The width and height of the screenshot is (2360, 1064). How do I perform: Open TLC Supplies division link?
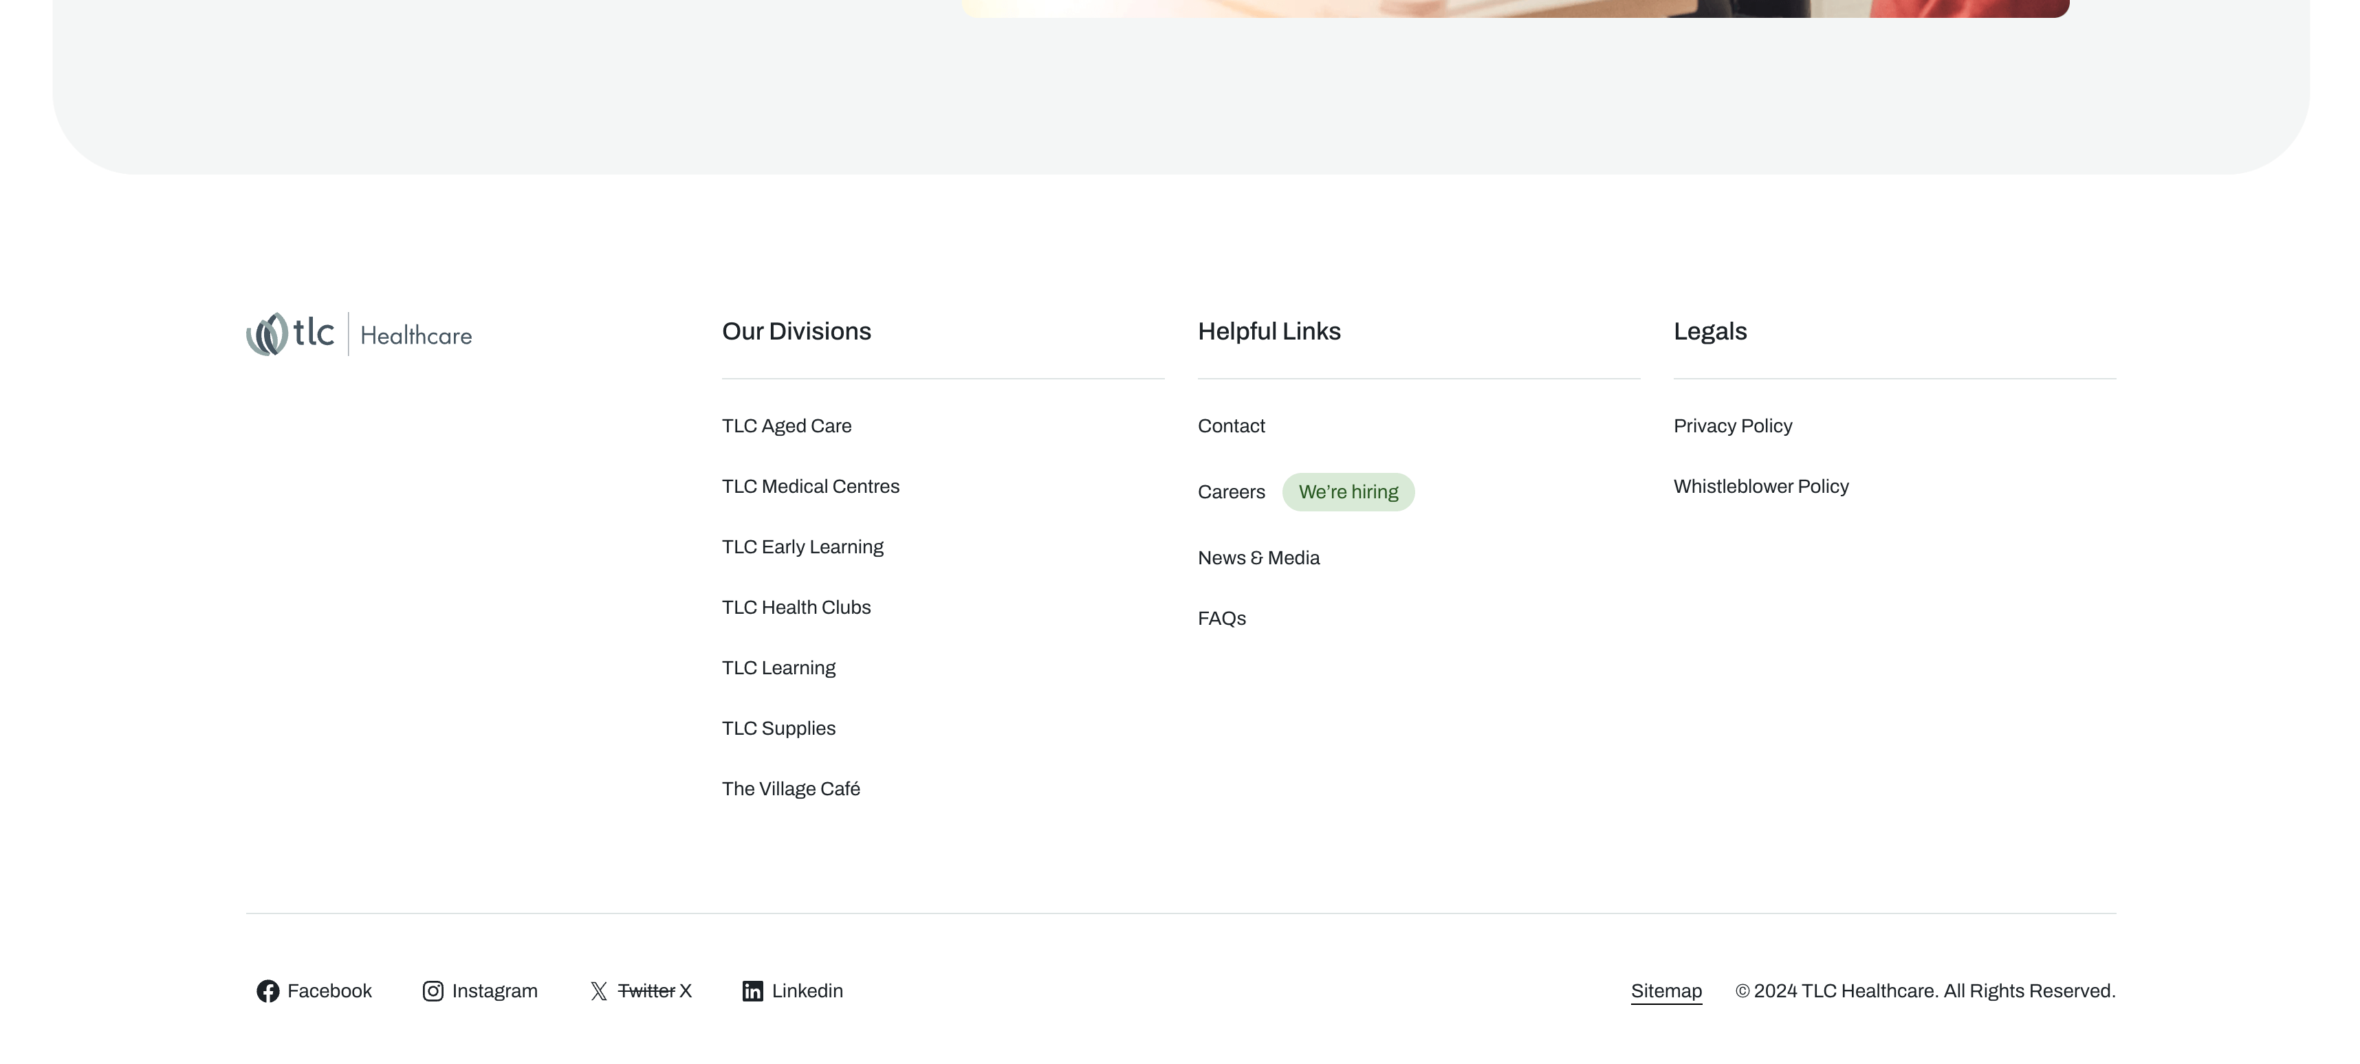tap(778, 728)
